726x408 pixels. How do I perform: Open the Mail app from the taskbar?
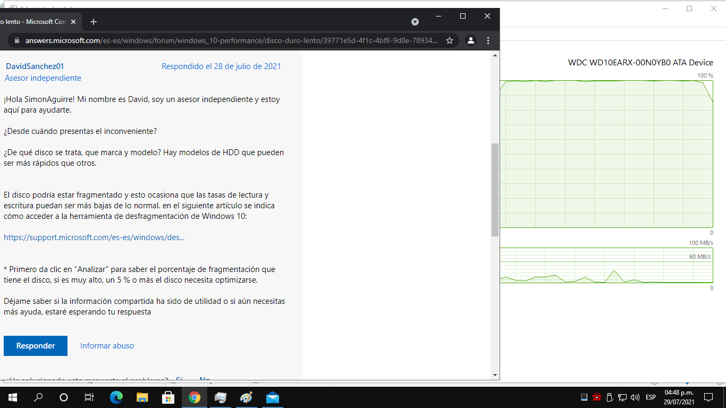[x=272, y=397]
